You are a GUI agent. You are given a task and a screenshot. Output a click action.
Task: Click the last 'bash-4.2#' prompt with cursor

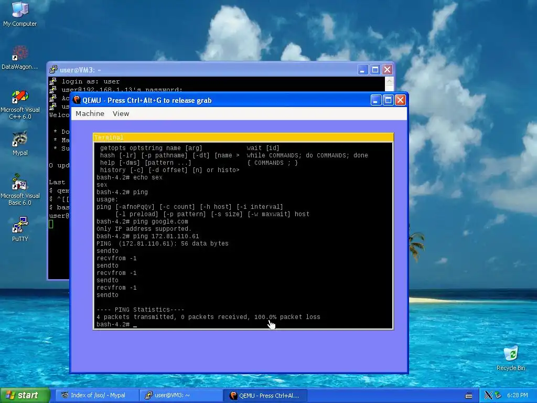[x=116, y=324]
